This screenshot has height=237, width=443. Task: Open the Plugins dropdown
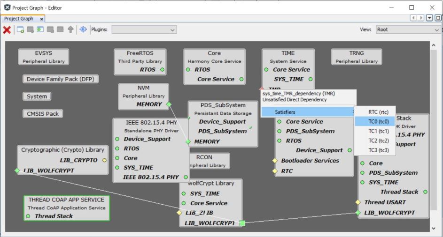coord(144,30)
